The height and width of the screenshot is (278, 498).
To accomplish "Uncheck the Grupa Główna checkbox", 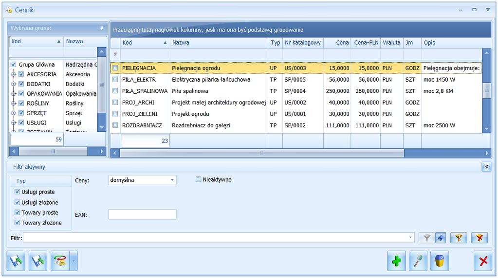I will 13,64.
